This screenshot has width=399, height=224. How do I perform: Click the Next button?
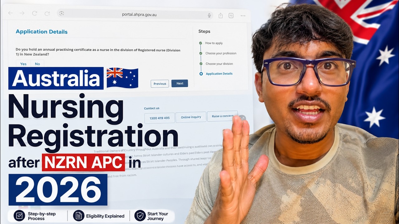180,83
